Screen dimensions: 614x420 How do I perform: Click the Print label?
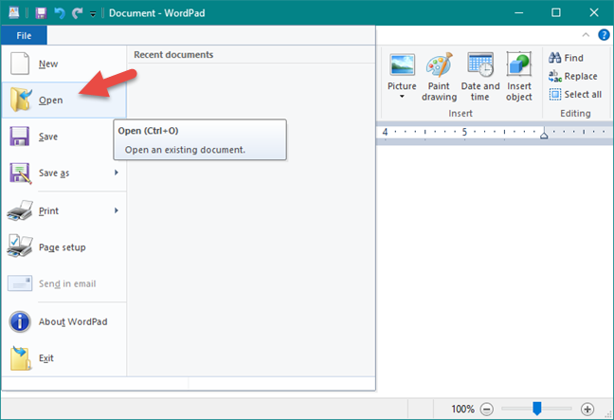48,210
